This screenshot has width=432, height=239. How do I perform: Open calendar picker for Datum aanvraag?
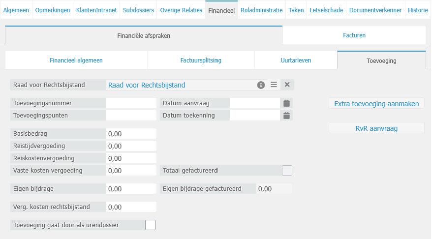(x=287, y=103)
